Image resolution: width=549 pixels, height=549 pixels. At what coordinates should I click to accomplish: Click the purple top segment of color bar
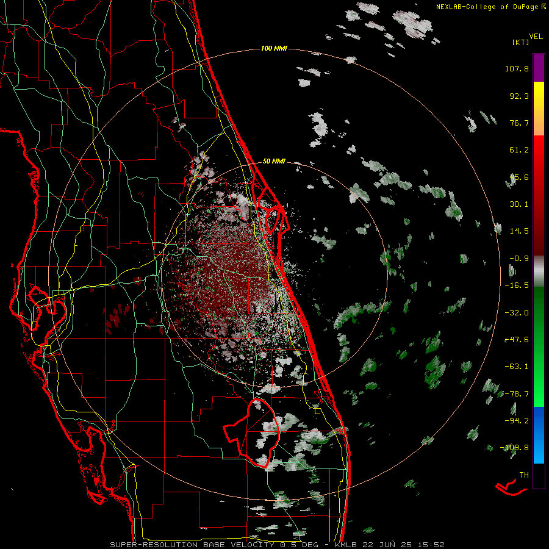tap(539, 68)
